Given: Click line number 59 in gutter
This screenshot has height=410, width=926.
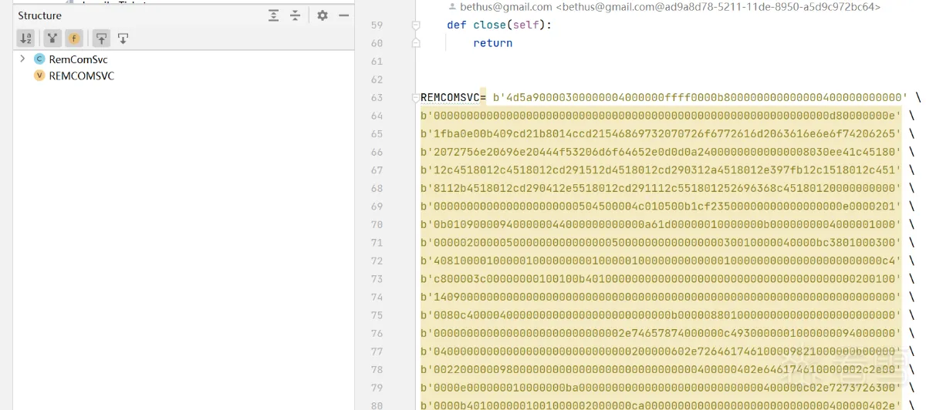Looking at the screenshot, I should click(377, 25).
